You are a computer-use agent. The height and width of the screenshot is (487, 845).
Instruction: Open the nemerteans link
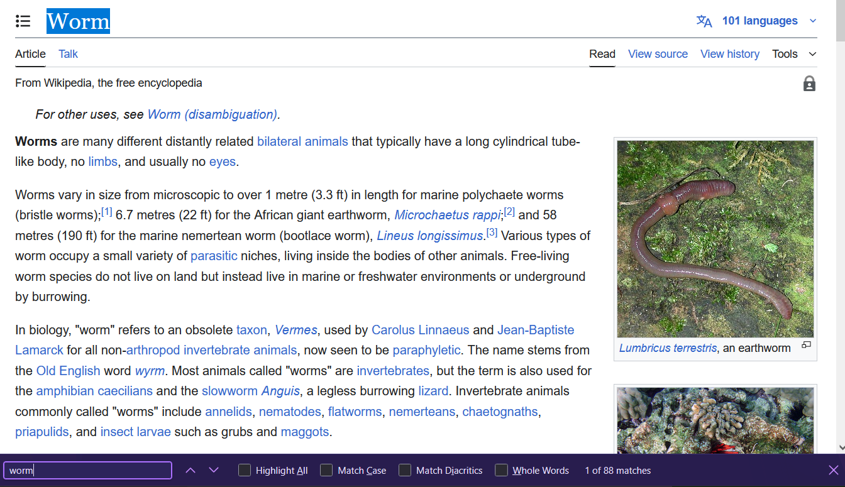pyautogui.click(x=422, y=412)
